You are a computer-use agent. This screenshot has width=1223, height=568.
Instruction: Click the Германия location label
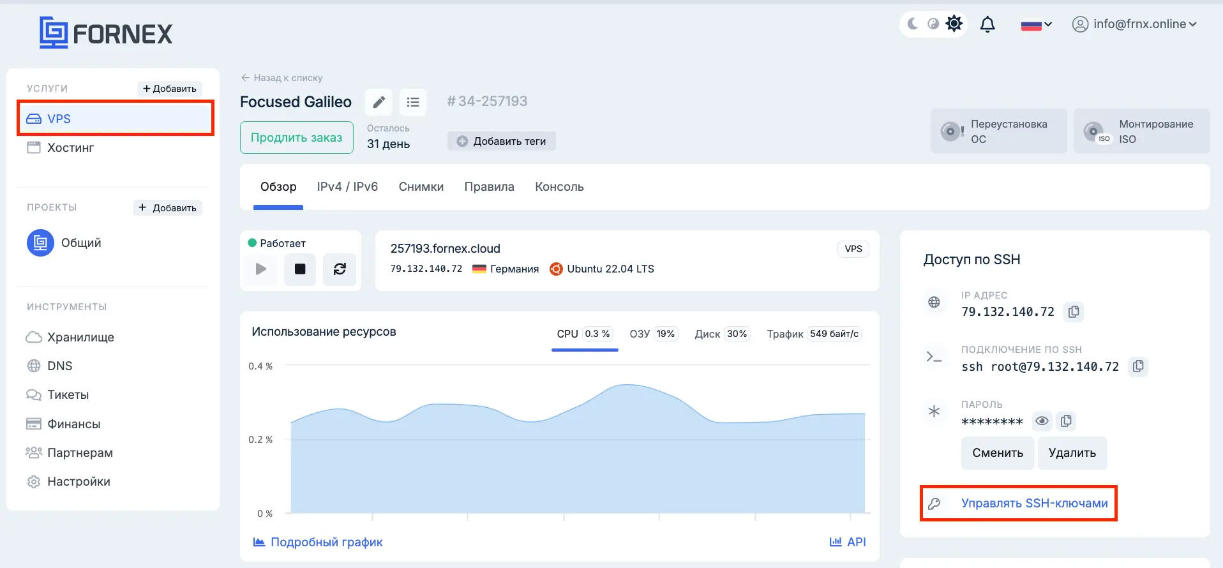(506, 269)
